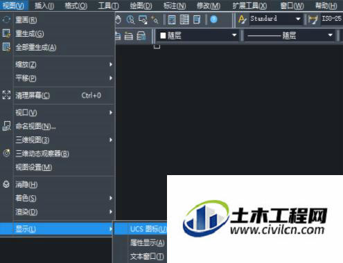Open the 随层 linetype dropdown
The width and height of the screenshot is (343, 263).
click(x=290, y=35)
